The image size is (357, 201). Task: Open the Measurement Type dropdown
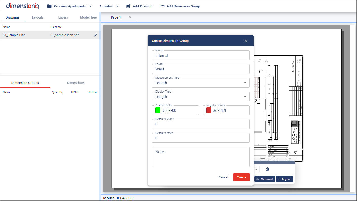[x=201, y=83]
